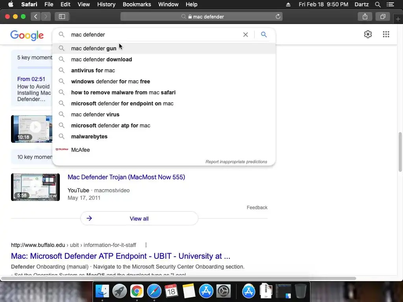
Task: Open the View menu
Action: [83, 4]
